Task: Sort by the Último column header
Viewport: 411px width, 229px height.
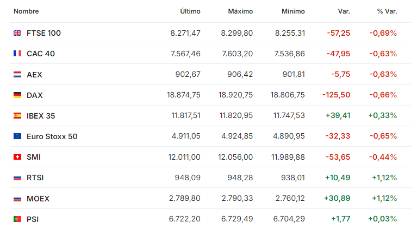Action: coord(190,11)
